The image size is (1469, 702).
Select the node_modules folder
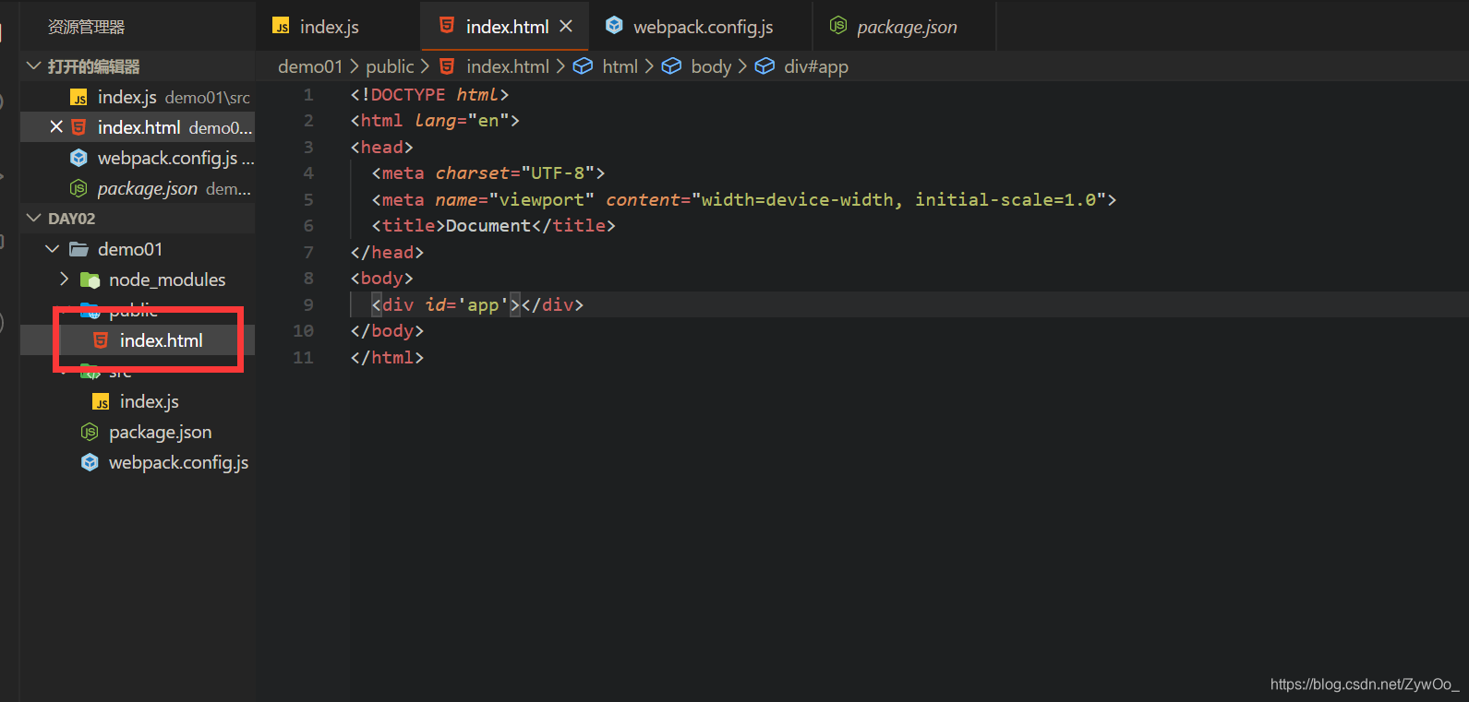[138, 280]
